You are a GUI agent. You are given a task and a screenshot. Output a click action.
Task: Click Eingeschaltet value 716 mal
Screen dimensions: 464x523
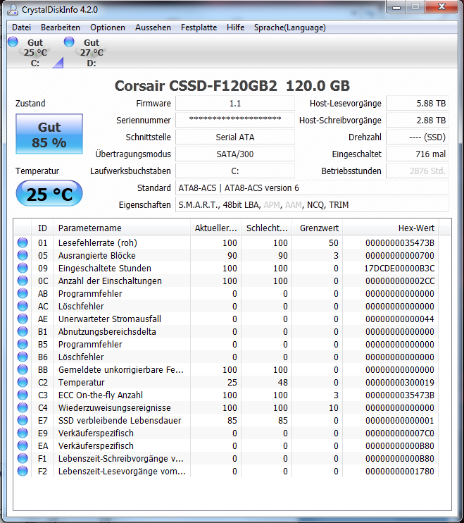(x=418, y=154)
